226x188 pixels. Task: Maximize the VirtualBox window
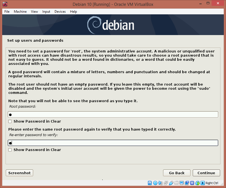point(208,3)
